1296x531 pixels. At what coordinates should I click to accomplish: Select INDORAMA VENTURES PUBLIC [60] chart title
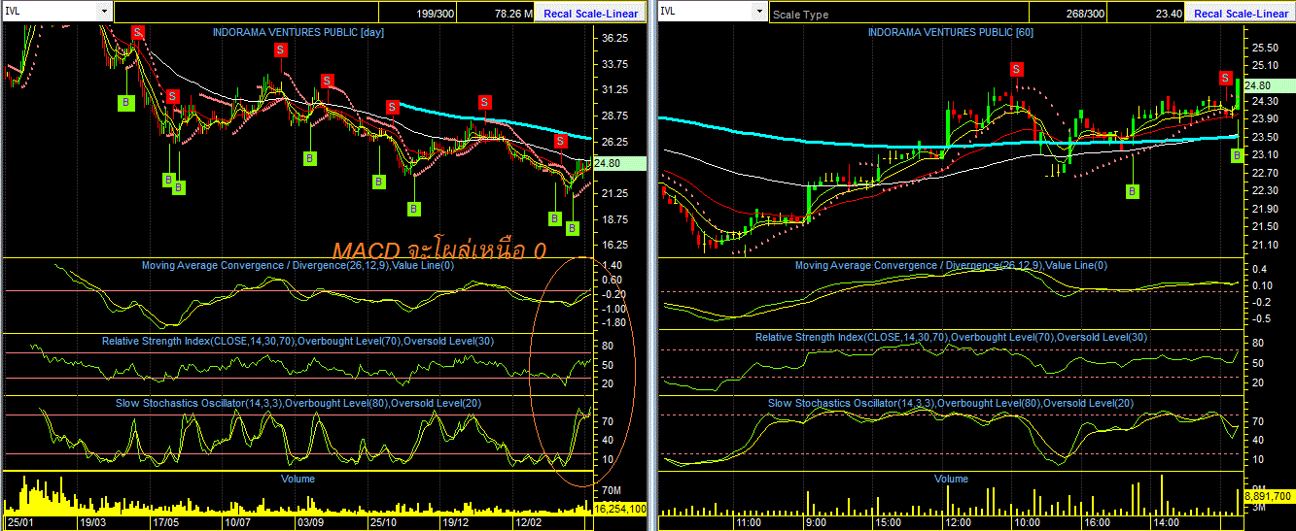951,32
